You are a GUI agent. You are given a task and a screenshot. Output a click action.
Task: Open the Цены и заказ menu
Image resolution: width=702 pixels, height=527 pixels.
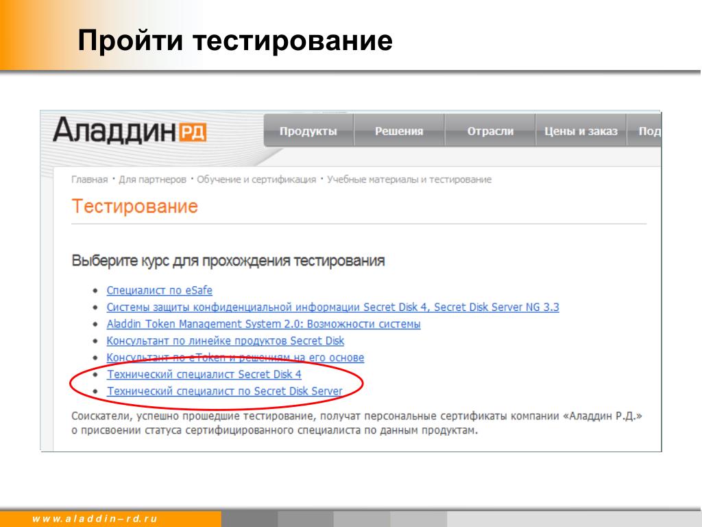pos(581,131)
